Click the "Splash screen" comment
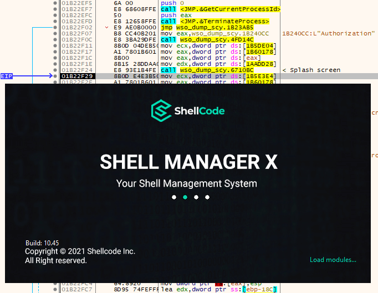The image size is (378, 293). click(314, 70)
